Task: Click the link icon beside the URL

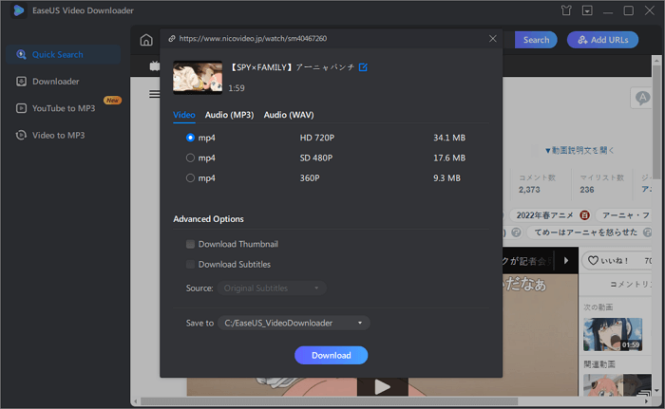Action: 172,39
